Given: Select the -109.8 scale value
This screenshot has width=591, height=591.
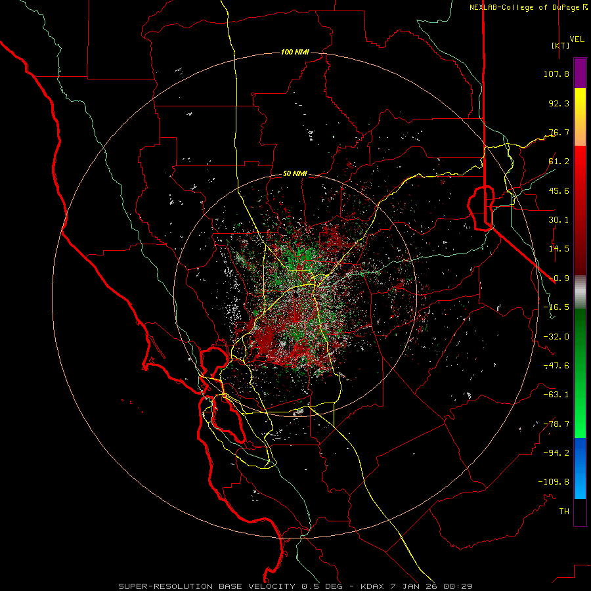Looking at the screenshot, I should tap(554, 482).
